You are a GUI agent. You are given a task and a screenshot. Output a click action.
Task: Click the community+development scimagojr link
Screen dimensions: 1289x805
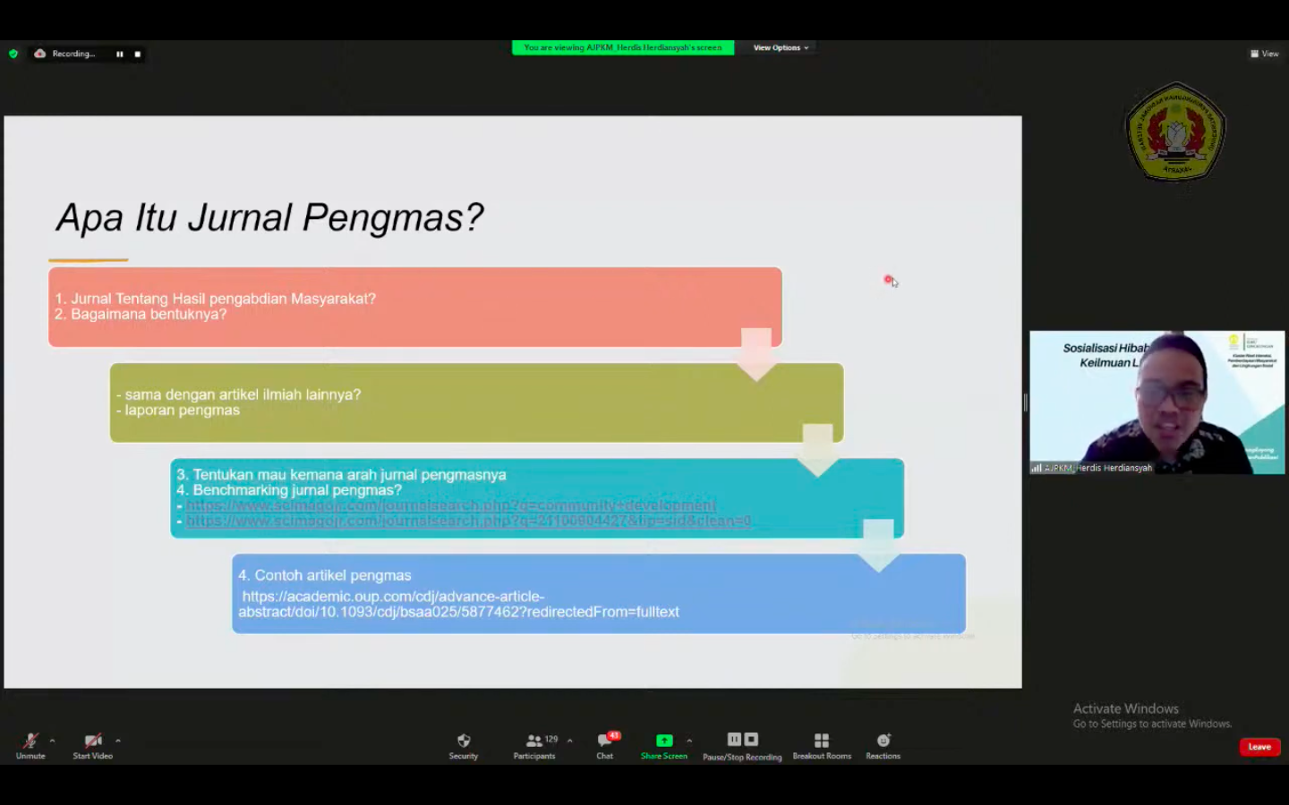pos(450,505)
